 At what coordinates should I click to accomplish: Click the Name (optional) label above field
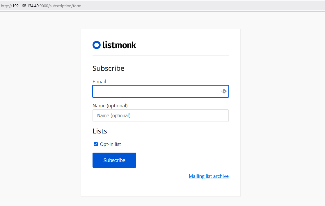110,106
